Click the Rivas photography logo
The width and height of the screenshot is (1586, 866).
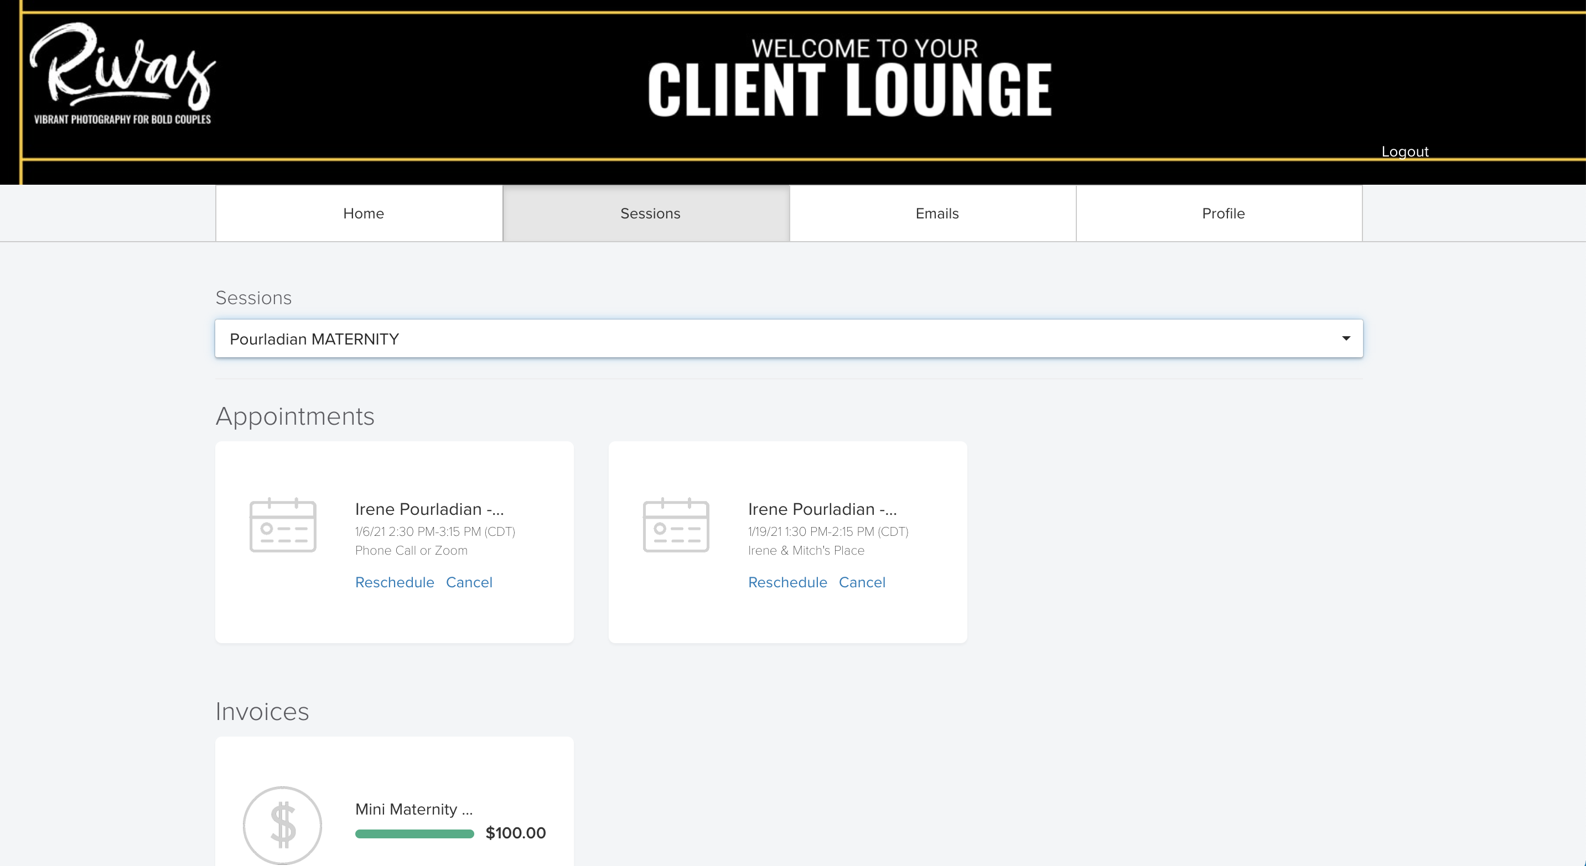tap(122, 74)
